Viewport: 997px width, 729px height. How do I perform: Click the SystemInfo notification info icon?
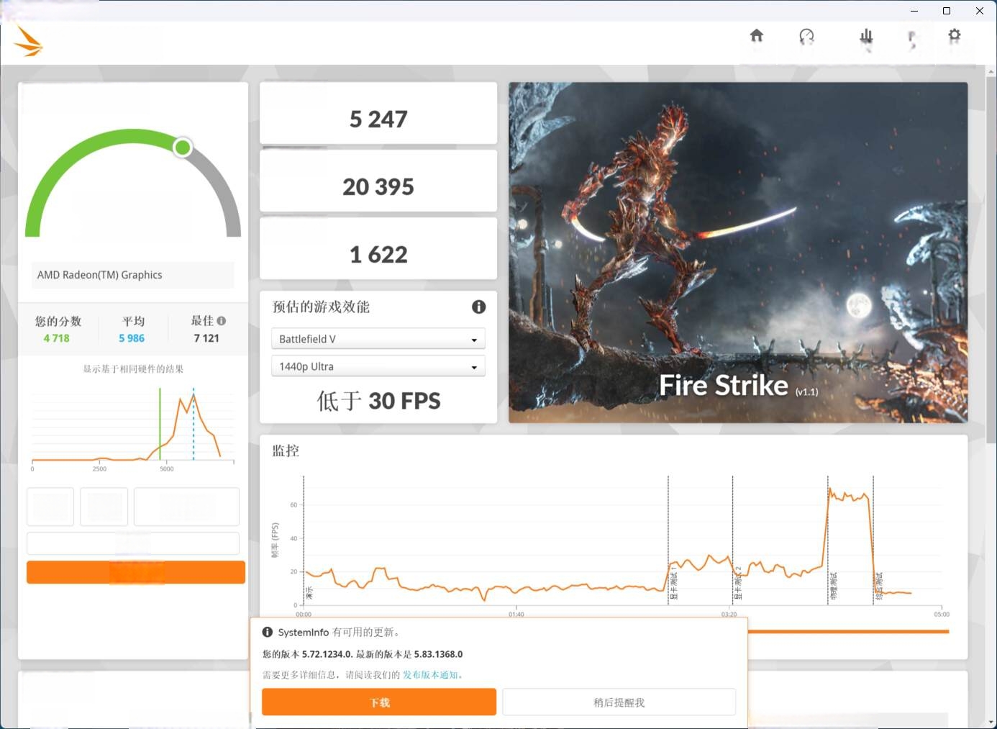268,632
